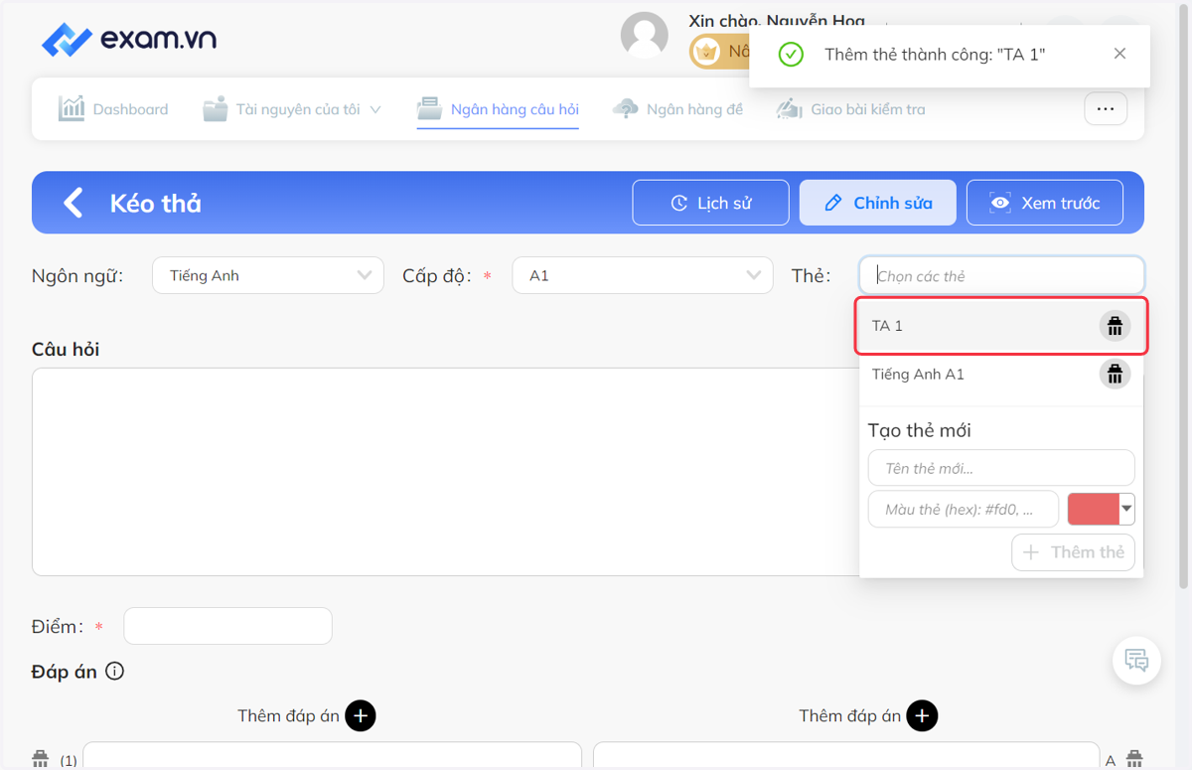1192x770 pixels.
Task: Open the user avatar profile picture
Action: 644,36
